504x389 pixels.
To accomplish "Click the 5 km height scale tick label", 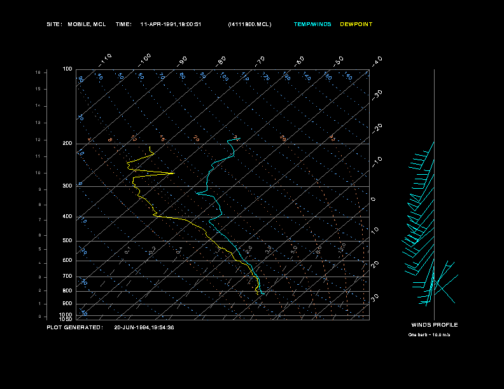I will (x=40, y=249).
